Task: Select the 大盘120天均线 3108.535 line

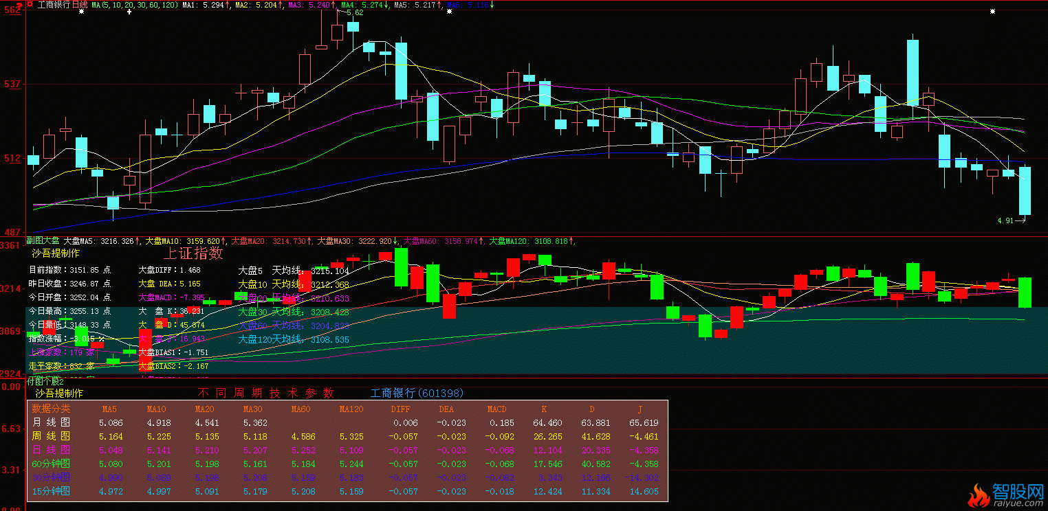Action: 294,339
